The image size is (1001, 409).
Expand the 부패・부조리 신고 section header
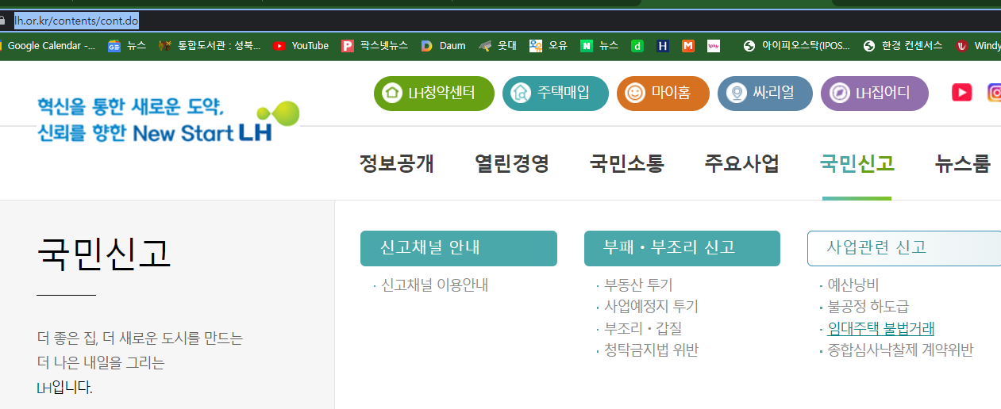681,248
